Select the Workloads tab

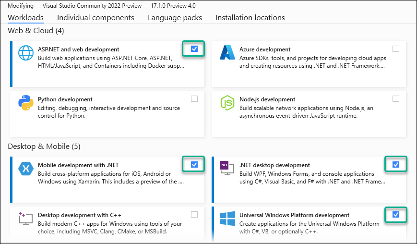26,18
